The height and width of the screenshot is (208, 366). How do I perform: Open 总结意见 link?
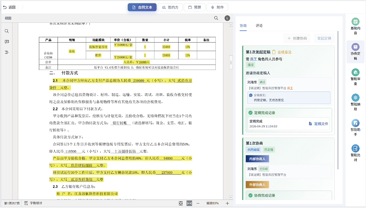click(x=282, y=52)
